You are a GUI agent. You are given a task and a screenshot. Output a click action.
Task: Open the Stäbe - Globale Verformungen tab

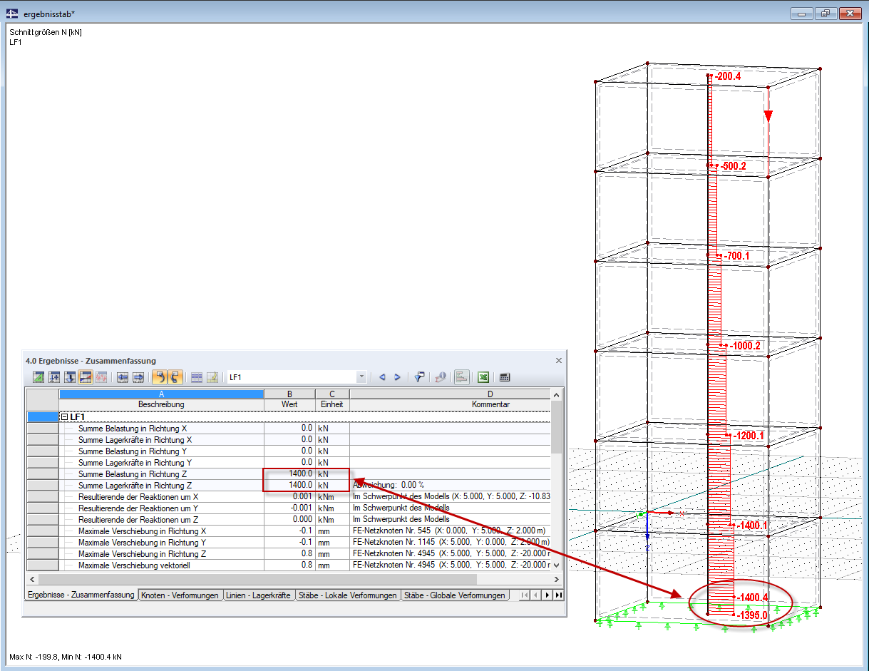(455, 595)
